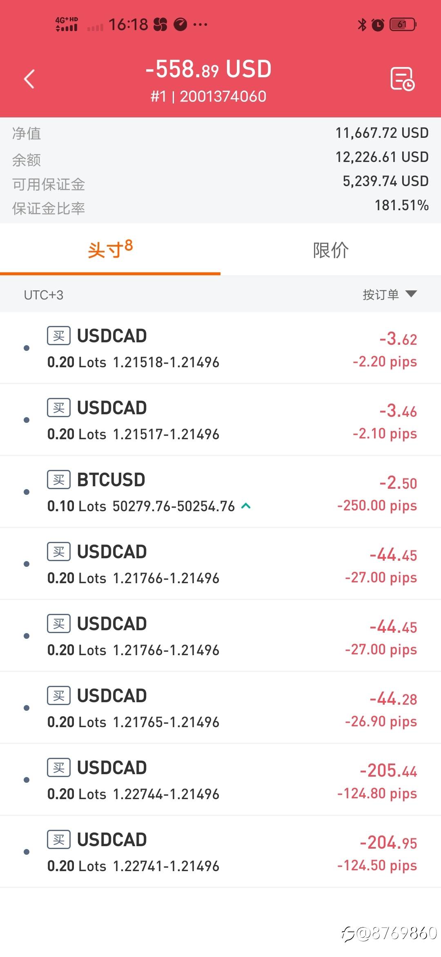The image size is (441, 957).
Task: Open USDCAD position with -44.28 loss
Action: tap(220, 708)
